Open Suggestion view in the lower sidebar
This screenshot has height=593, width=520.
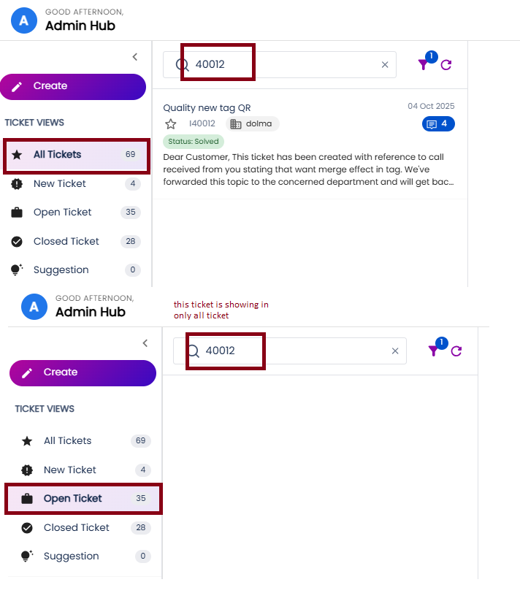pyautogui.click(x=71, y=556)
